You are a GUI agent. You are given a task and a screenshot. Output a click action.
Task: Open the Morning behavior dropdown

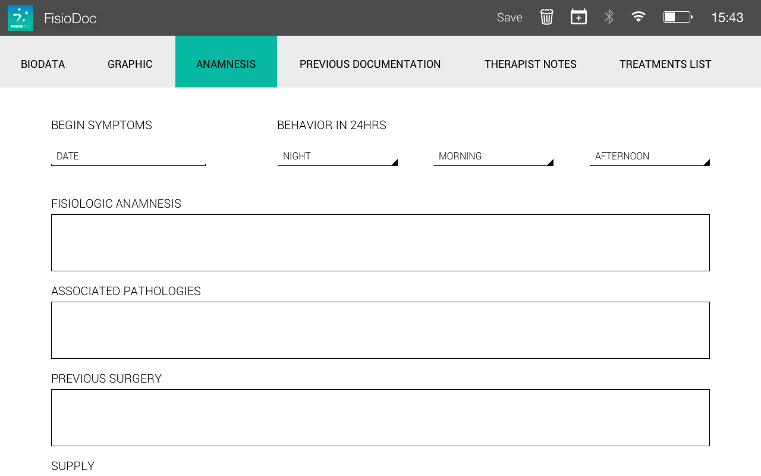coord(493,156)
